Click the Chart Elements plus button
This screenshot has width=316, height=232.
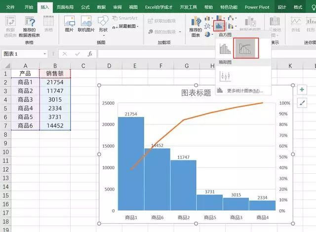click(x=302, y=89)
